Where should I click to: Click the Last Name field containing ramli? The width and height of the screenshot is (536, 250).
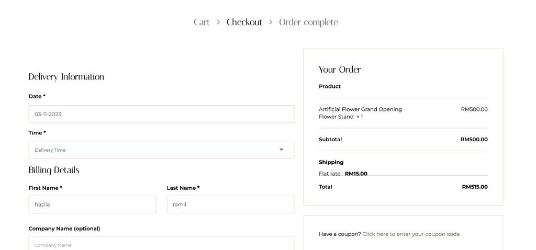coord(230,204)
